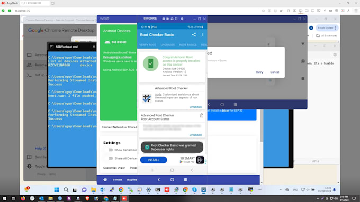Click UPGRADE under Advanced Root Checker
Screen dimensions: 360x202
(x=195, y=107)
